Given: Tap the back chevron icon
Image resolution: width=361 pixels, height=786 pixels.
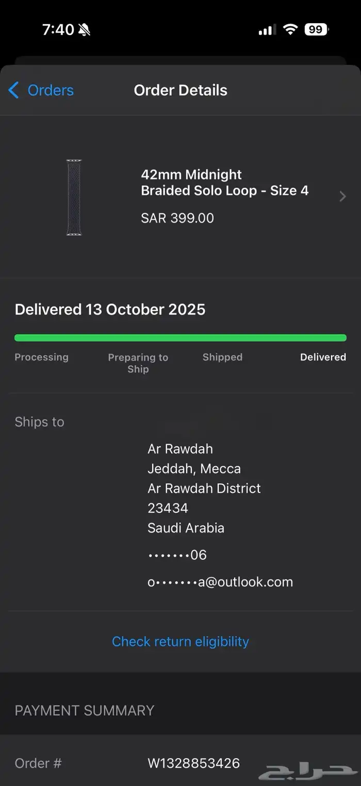Looking at the screenshot, I should (x=14, y=90).
